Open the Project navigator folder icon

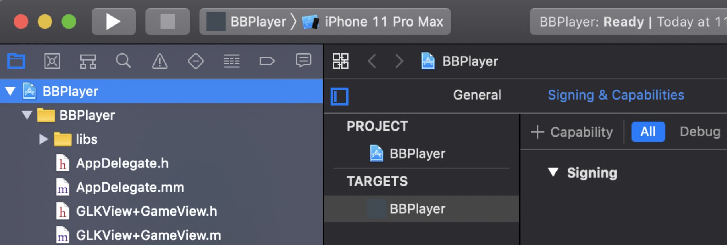pyautogui.click(x=16, y=61)
